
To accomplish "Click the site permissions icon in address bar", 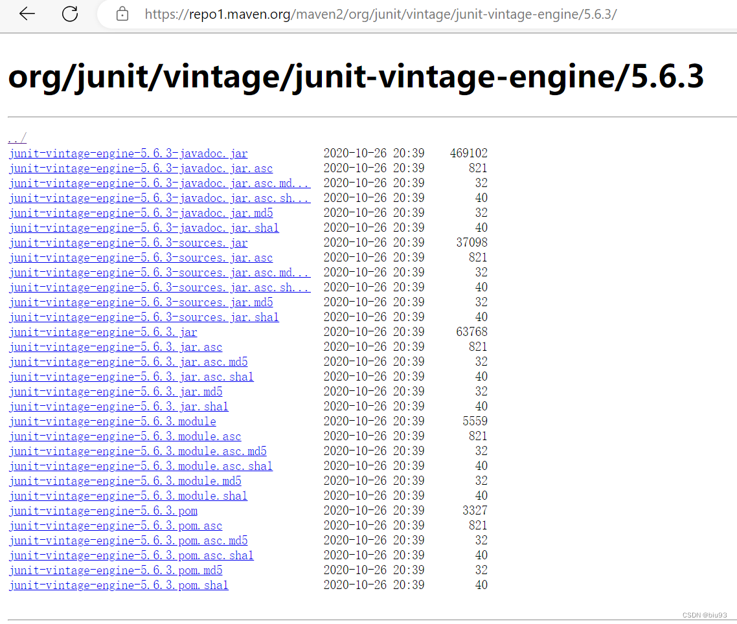I will coord(122,14).
